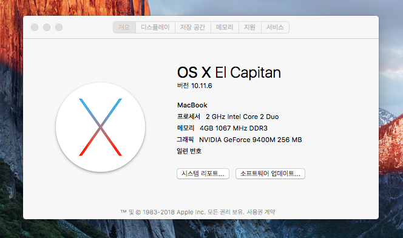Click the OS X El Capitan logo

(101, 127)
